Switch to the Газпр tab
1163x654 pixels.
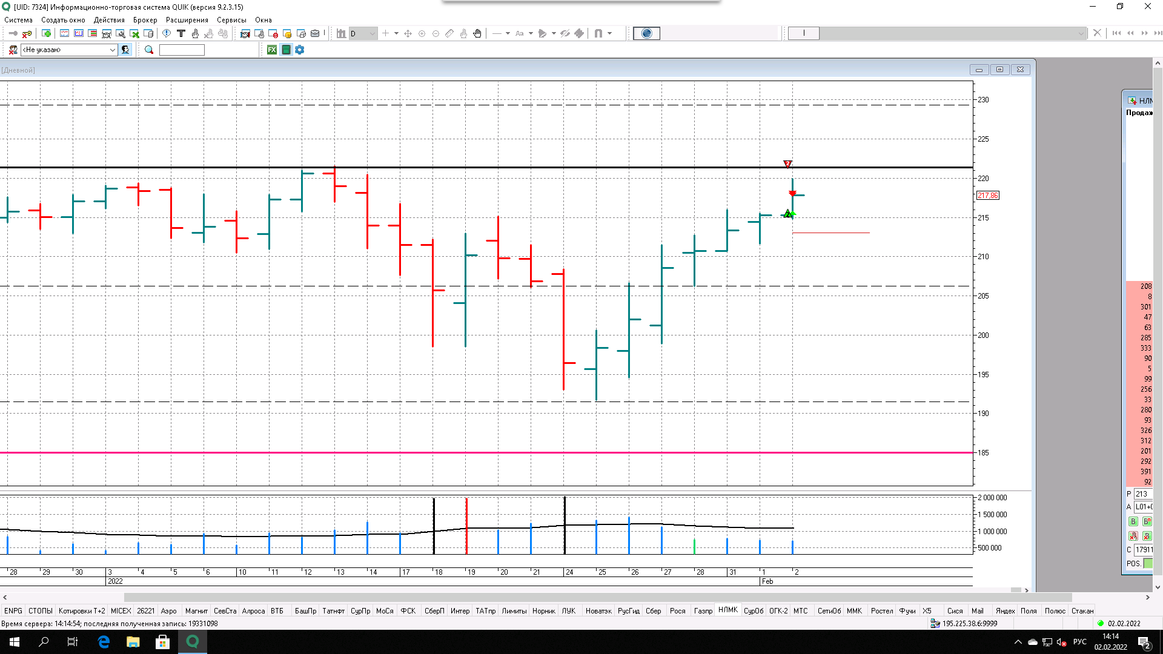coord(703,610)
